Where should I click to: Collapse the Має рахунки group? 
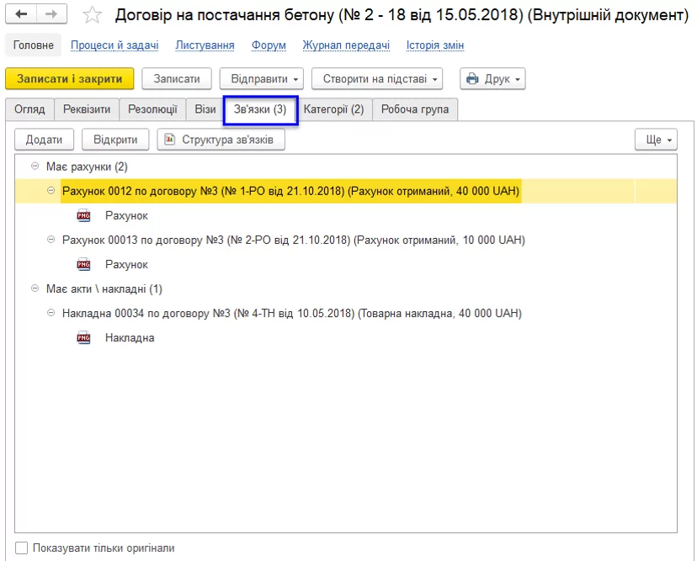35,167
